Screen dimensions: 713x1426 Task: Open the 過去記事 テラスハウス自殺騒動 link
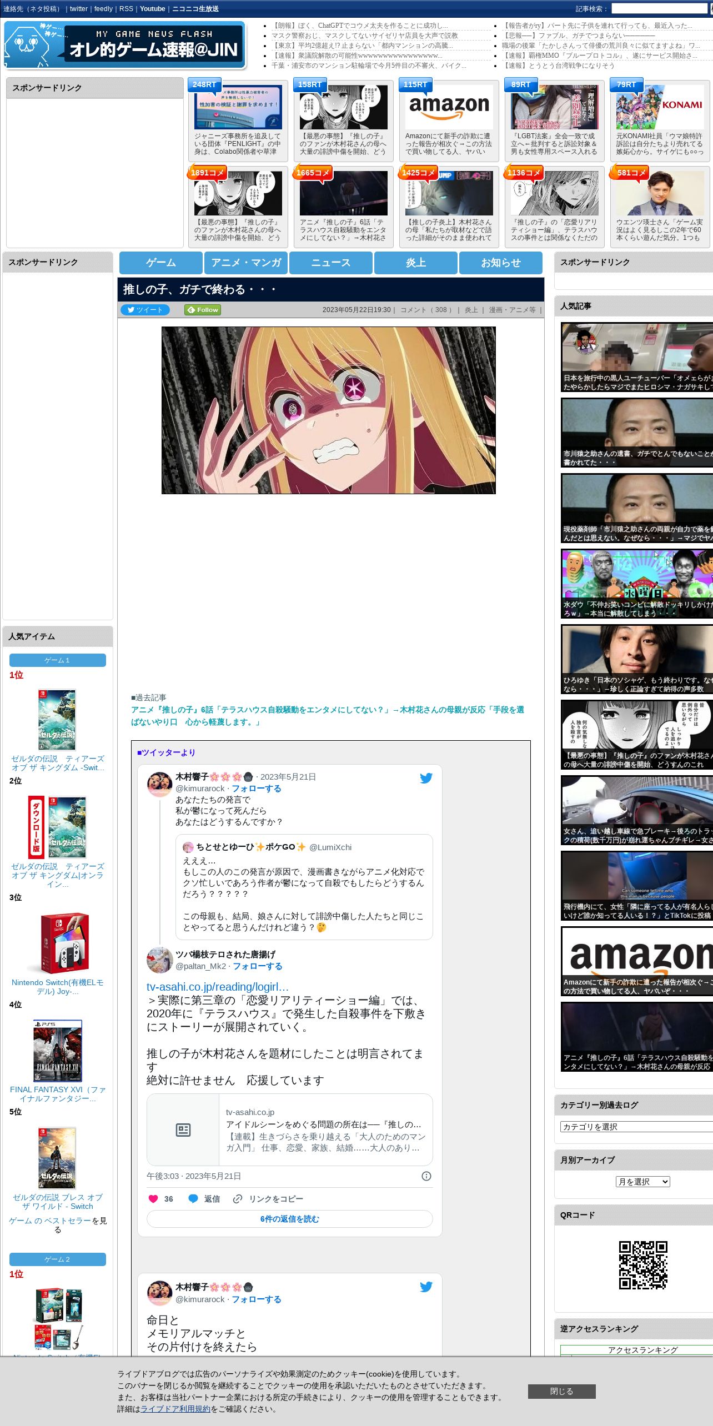pyautogui.click(x=328, y=716)
